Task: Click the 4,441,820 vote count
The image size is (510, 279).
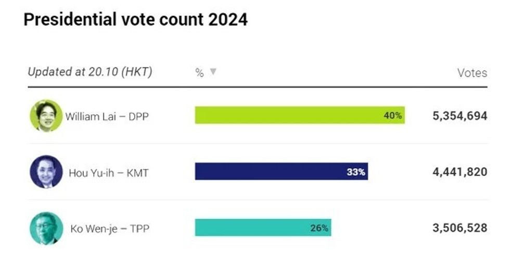Action: click(x=460, y=172)
